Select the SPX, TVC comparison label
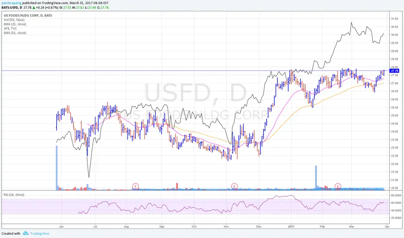404x238 pixels. click(10, 29)
